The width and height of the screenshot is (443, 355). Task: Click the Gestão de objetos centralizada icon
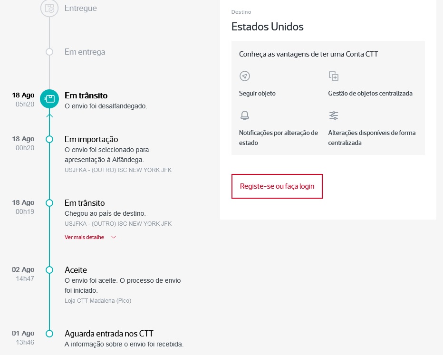333,76
